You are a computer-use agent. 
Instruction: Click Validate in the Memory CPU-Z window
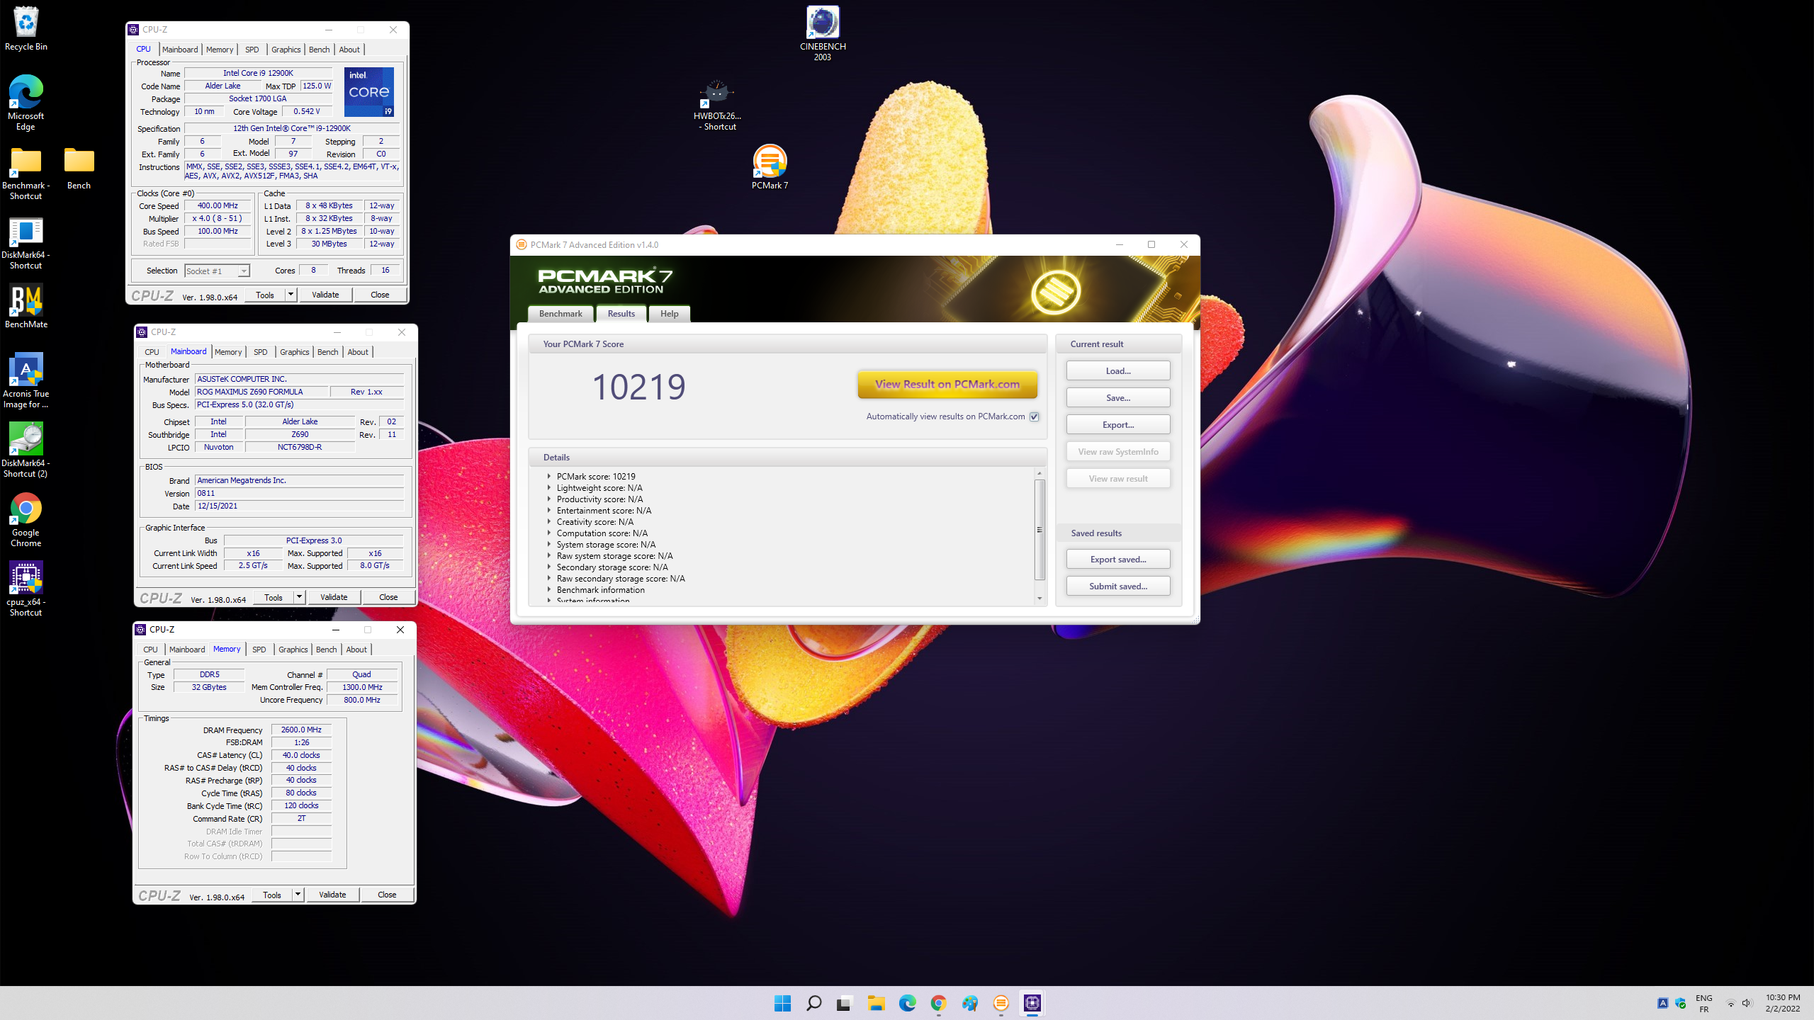332,895
